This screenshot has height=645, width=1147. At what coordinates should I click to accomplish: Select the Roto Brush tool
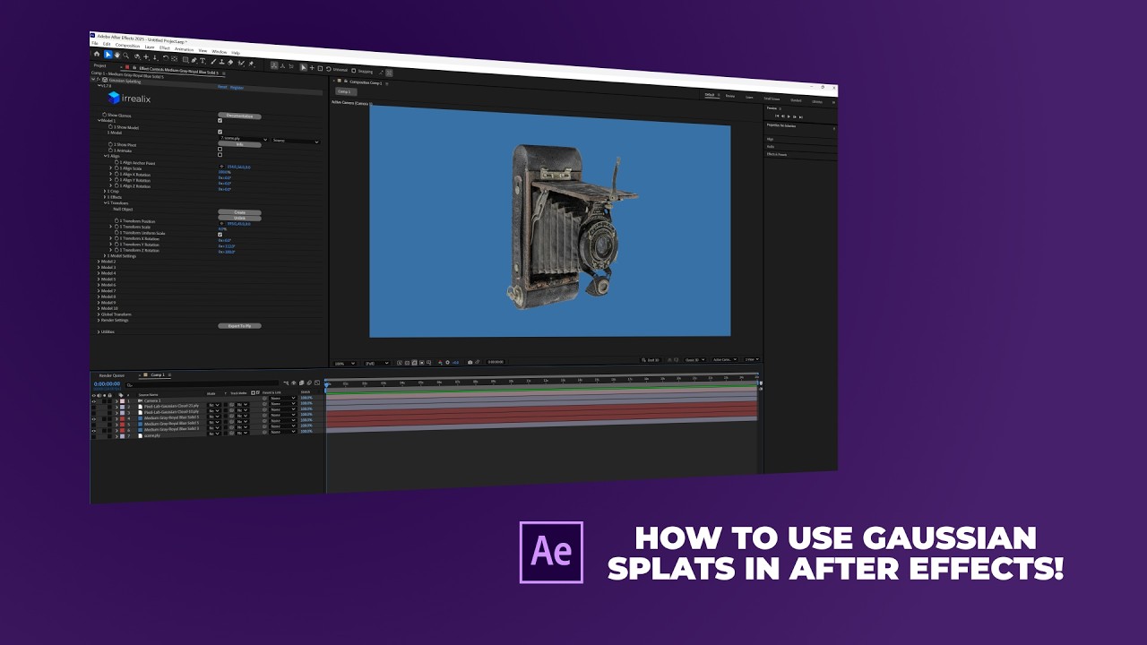pos(240,63)
